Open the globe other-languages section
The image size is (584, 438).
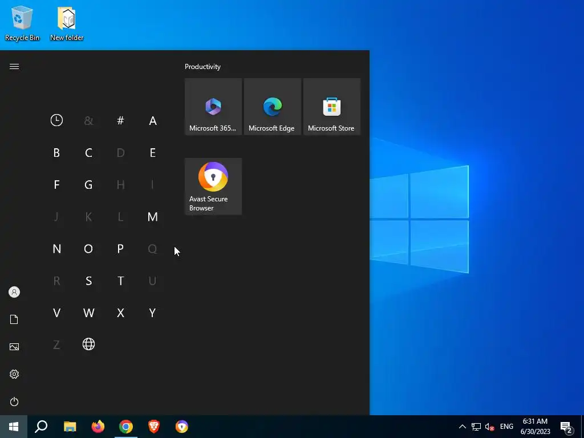[88, 344]
